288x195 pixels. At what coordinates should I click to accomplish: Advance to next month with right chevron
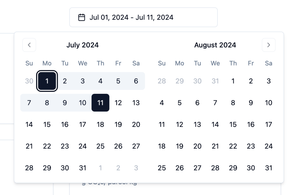pyautogui.click(x=269, y=45)
